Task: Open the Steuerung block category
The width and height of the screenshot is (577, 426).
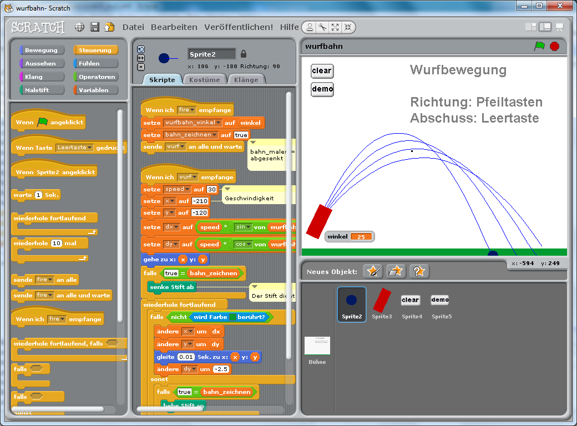Action: [95, 50]
